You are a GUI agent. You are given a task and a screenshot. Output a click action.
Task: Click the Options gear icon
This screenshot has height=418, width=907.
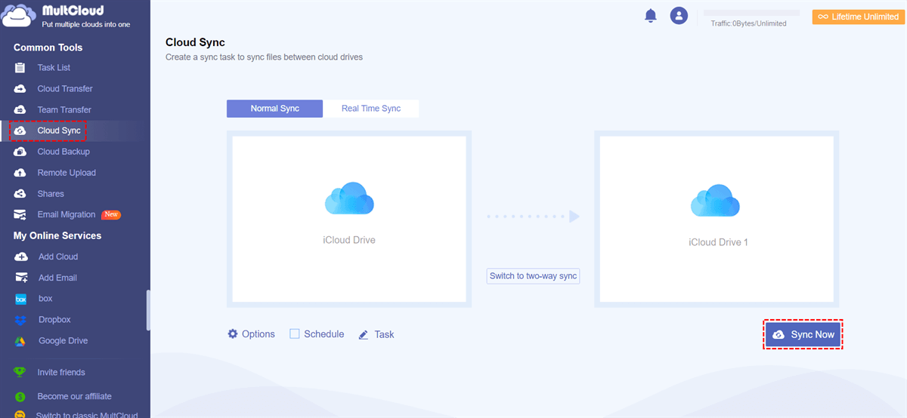tap(233, 333)
